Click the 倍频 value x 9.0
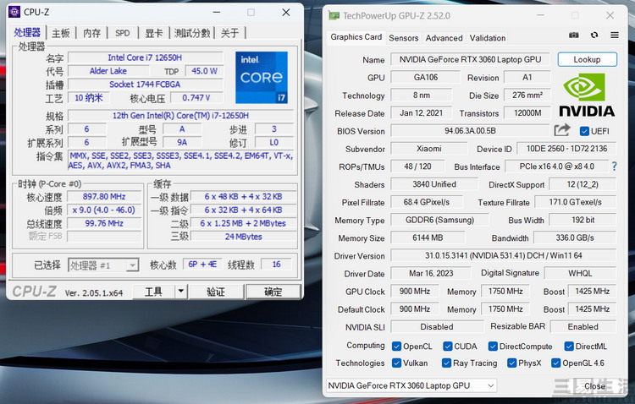Viewport: 635px width, 404px height. [104, 210]
